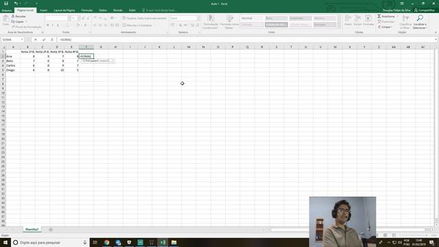Click the Inserir cells button
This screenshot has width=439, height=247.
coord(348,21)
